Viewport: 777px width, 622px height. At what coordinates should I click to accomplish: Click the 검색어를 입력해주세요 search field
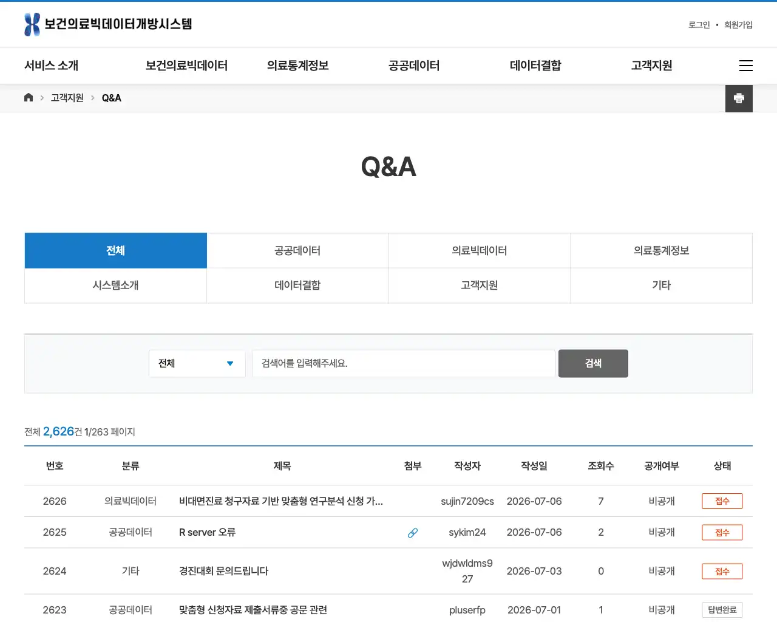(404, 363)
